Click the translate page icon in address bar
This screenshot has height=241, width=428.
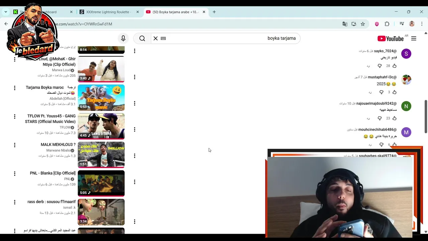tap(345, 24)
